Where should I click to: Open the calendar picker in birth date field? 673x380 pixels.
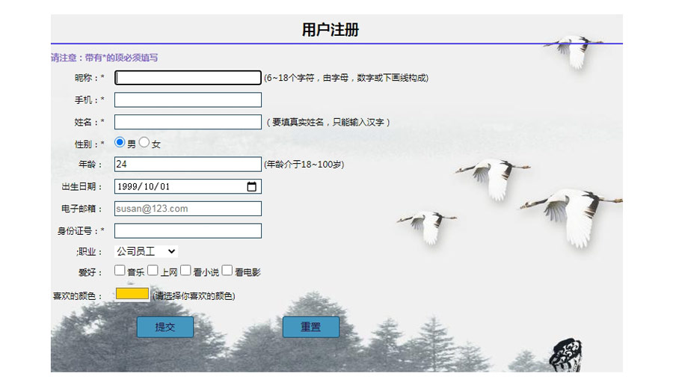(x=251, y=186)
